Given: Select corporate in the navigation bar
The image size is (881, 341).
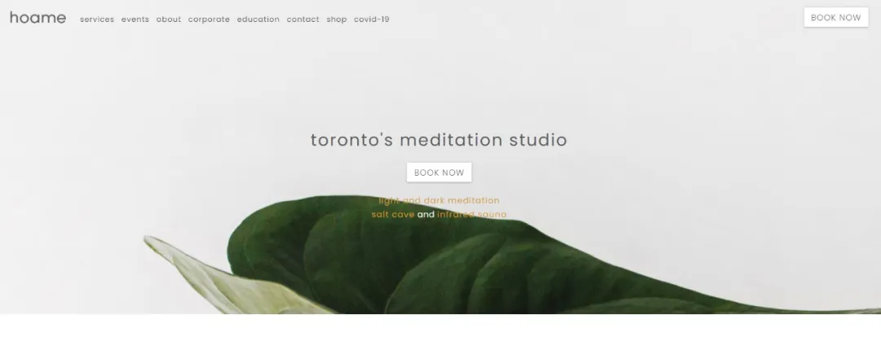Looking at the screenshot, I should pyautogui.click(x=209, y=19).
